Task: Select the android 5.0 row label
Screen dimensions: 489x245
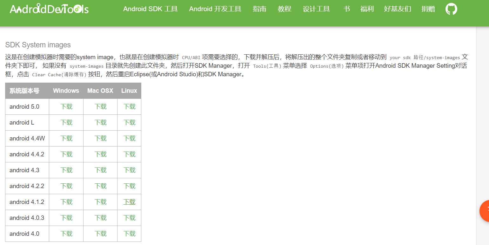Action: click(24, 106)
